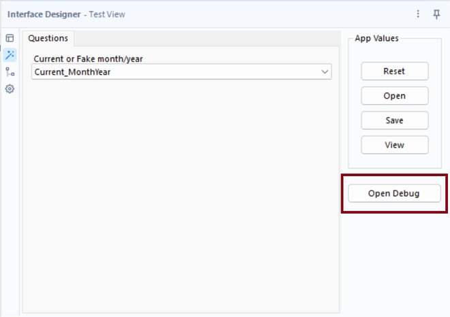Select the Test View magic wand icon

click(10, 54)
